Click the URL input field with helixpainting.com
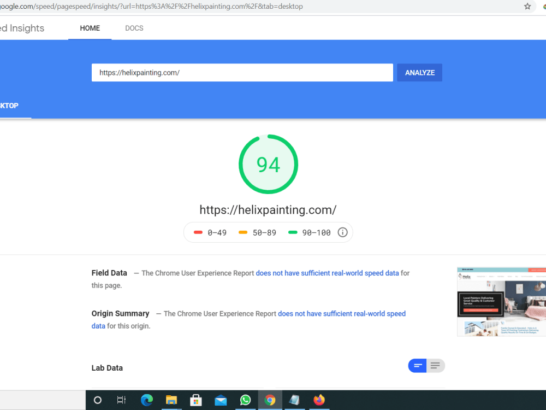Image resolution: width=546 pixels, height=410 pixels. (242, 73)
